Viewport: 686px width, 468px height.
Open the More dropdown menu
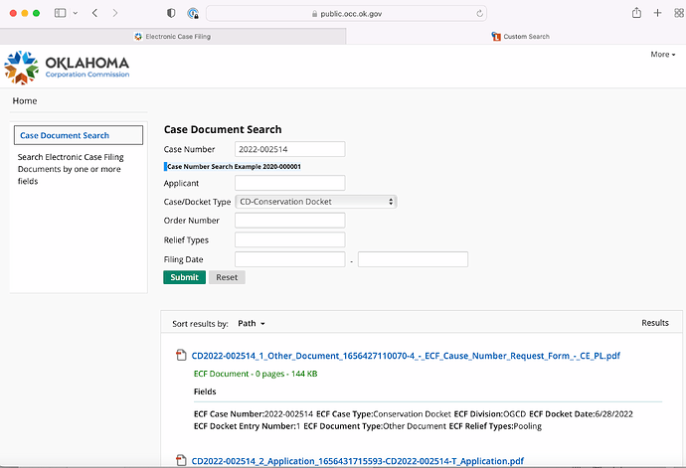[x=663, y=55]
